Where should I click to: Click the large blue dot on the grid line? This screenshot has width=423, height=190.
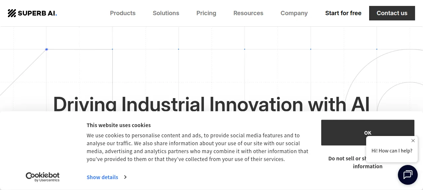pyautogui.click(x=47, y=49)
